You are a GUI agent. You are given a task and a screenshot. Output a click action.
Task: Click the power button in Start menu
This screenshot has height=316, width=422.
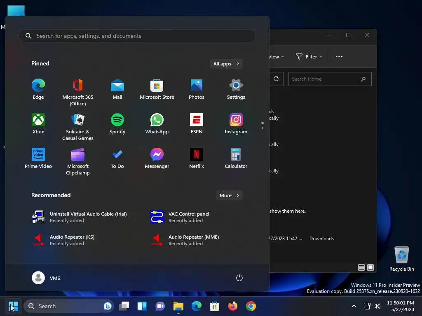[239, 278]
